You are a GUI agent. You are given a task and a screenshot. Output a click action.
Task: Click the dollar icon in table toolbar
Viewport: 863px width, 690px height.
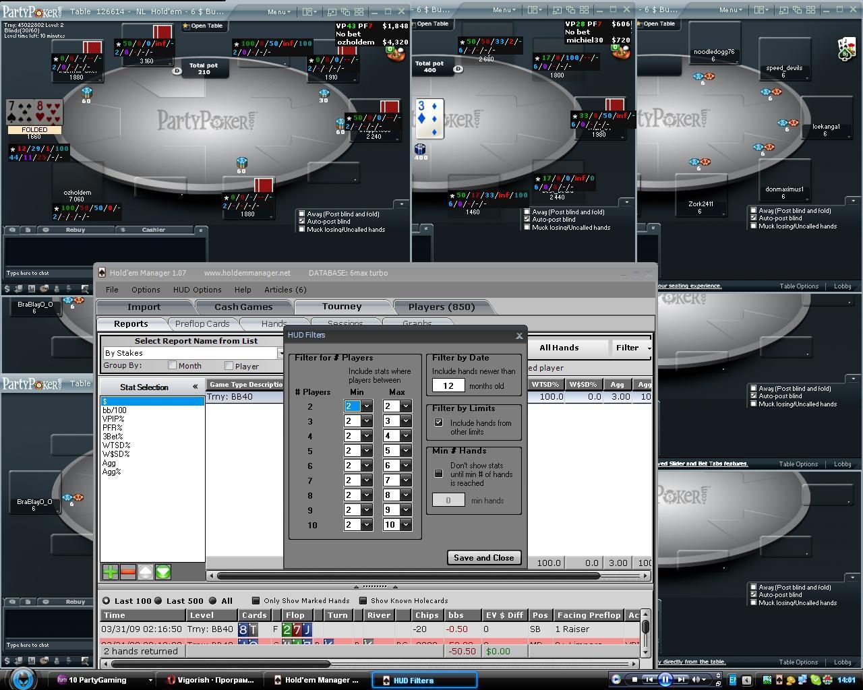123,230
